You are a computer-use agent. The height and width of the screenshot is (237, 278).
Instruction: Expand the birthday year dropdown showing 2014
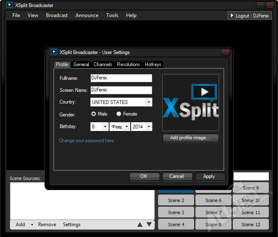148,127
